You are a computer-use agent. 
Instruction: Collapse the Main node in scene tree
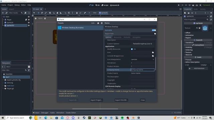2,17
